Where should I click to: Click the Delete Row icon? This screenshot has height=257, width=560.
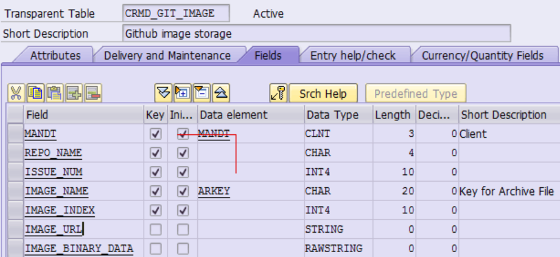93,94
